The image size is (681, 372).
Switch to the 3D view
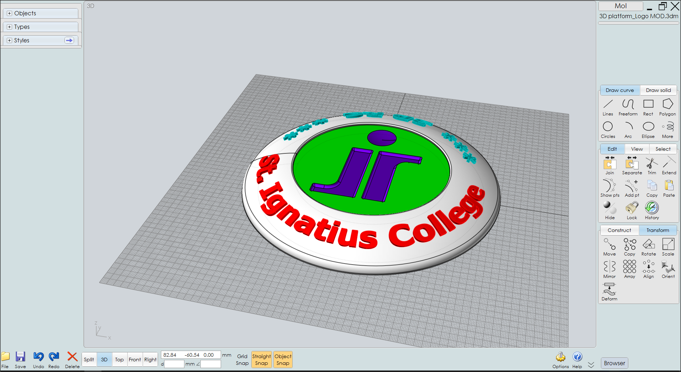pos(104,360)
